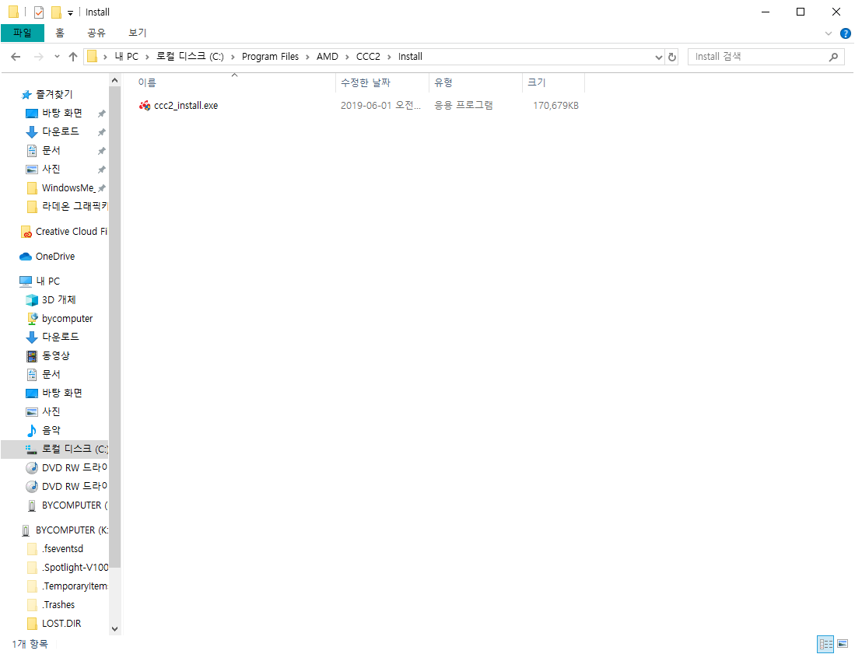Open the 보기 ribbon tab
Image resolution: width=855 pixels, height=654 pixels.
tap(138, 33)
